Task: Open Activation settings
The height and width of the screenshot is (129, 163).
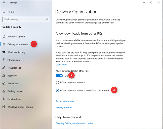Action: click(x=13, y=84)
